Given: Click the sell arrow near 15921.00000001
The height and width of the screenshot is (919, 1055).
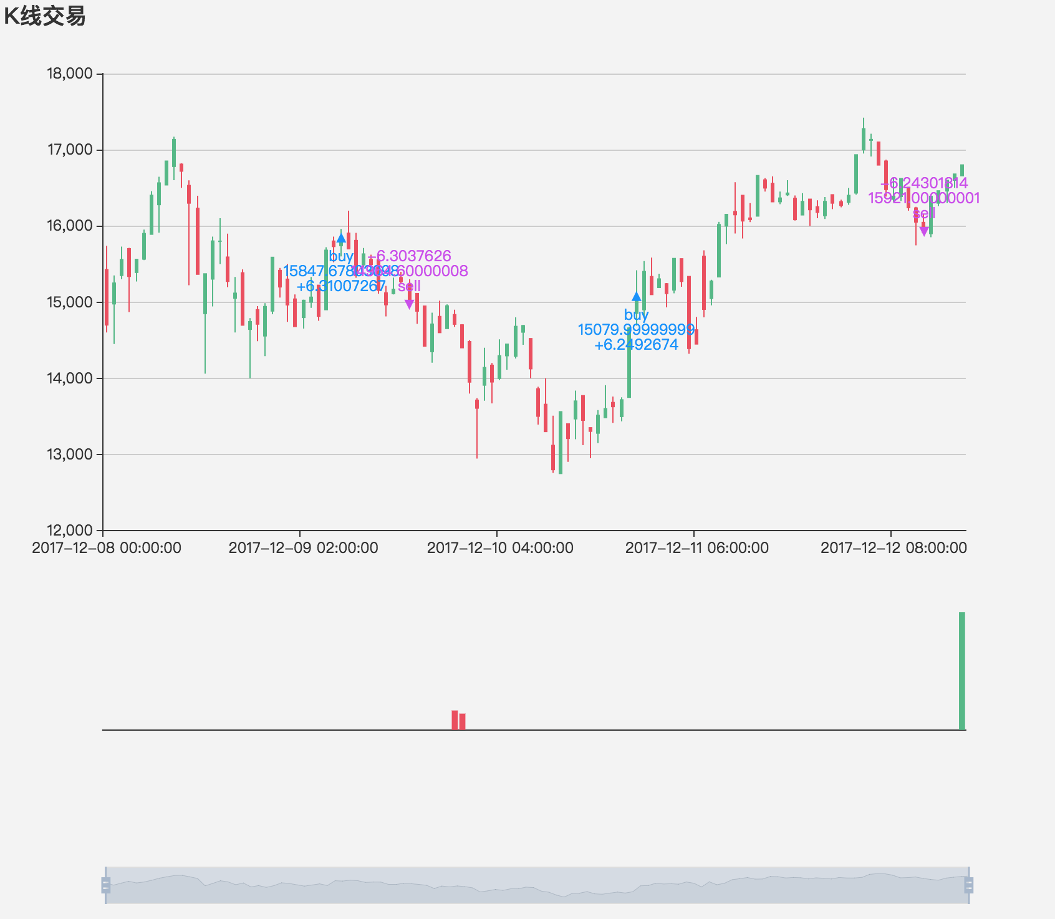Looking at the screenshot, I should 923,231.
